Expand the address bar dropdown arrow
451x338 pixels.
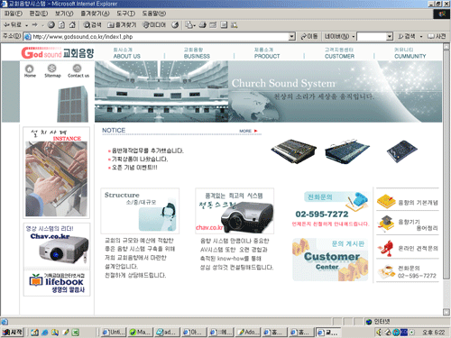(291, 37)
